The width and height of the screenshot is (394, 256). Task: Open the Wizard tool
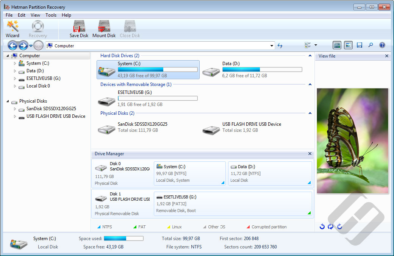(x=13, y=29)
